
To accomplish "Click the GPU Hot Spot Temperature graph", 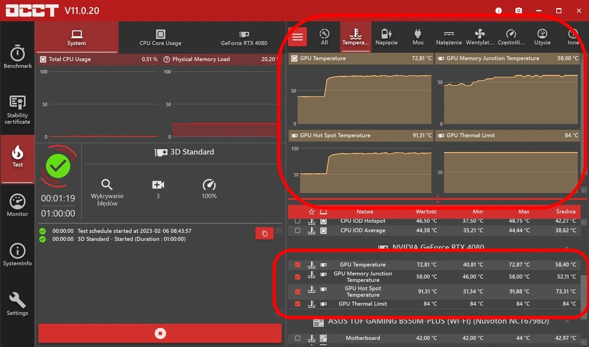I will (x=360, y=167).
